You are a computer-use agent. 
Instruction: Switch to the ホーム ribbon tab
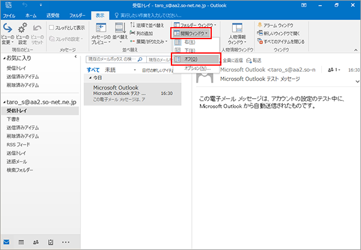31,14
